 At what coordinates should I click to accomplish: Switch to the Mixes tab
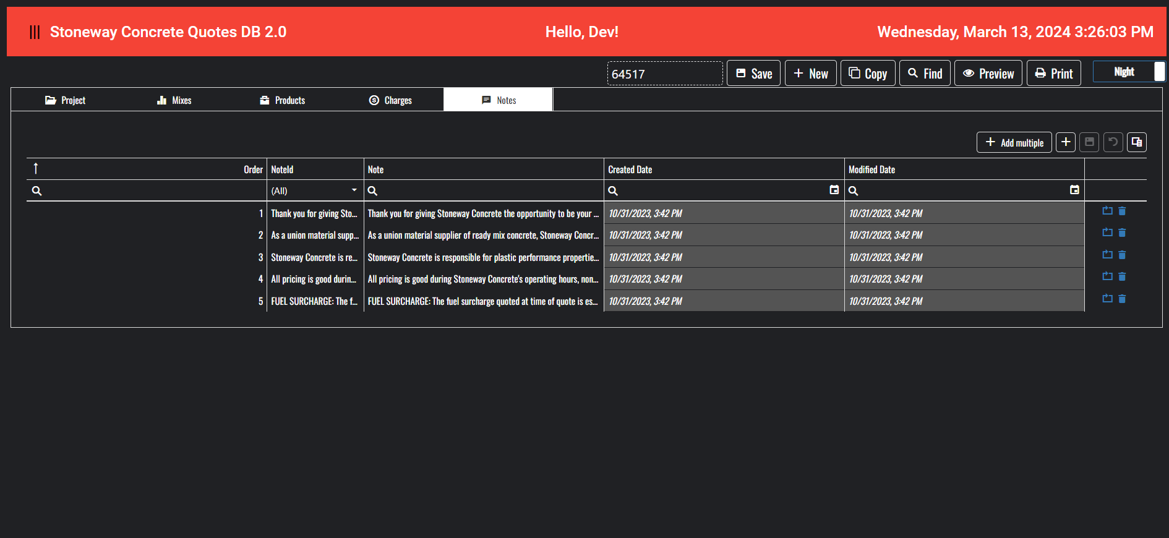point(174,100)
